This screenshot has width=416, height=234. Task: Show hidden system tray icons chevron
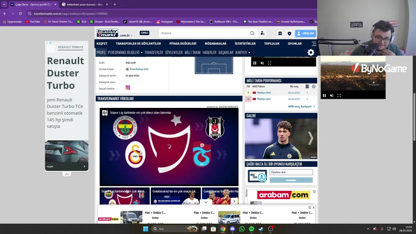click(368, 229)
